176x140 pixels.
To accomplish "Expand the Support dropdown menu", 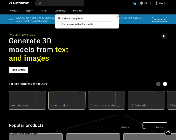I will click(x=30, y=11).
